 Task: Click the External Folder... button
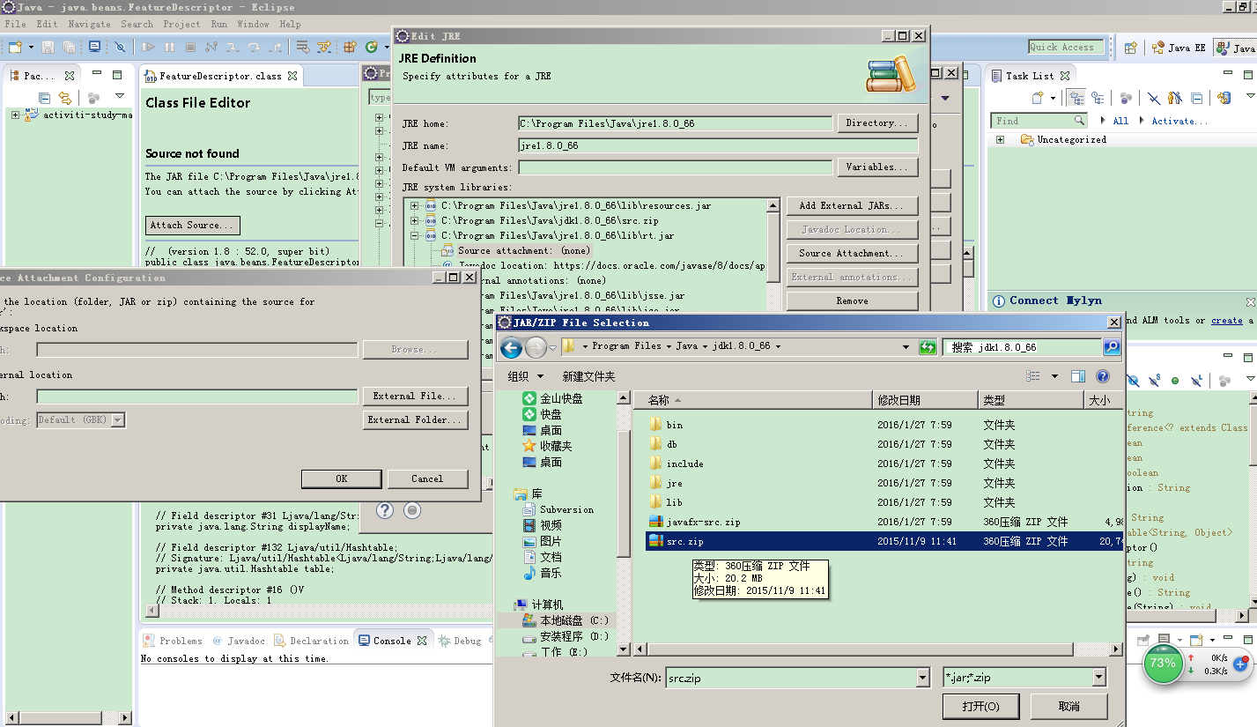coord(415,420)
